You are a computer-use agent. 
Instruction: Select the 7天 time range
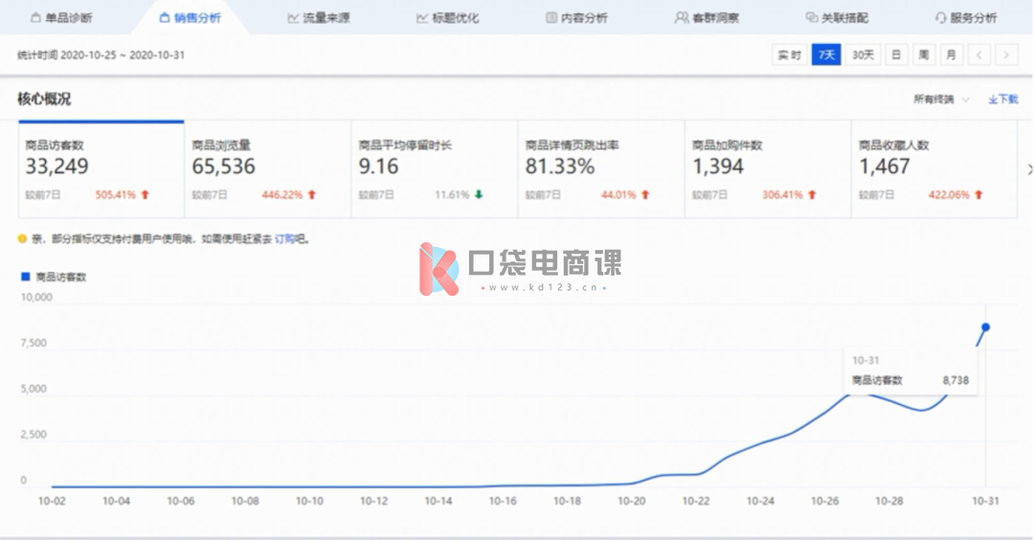point(826,55)
